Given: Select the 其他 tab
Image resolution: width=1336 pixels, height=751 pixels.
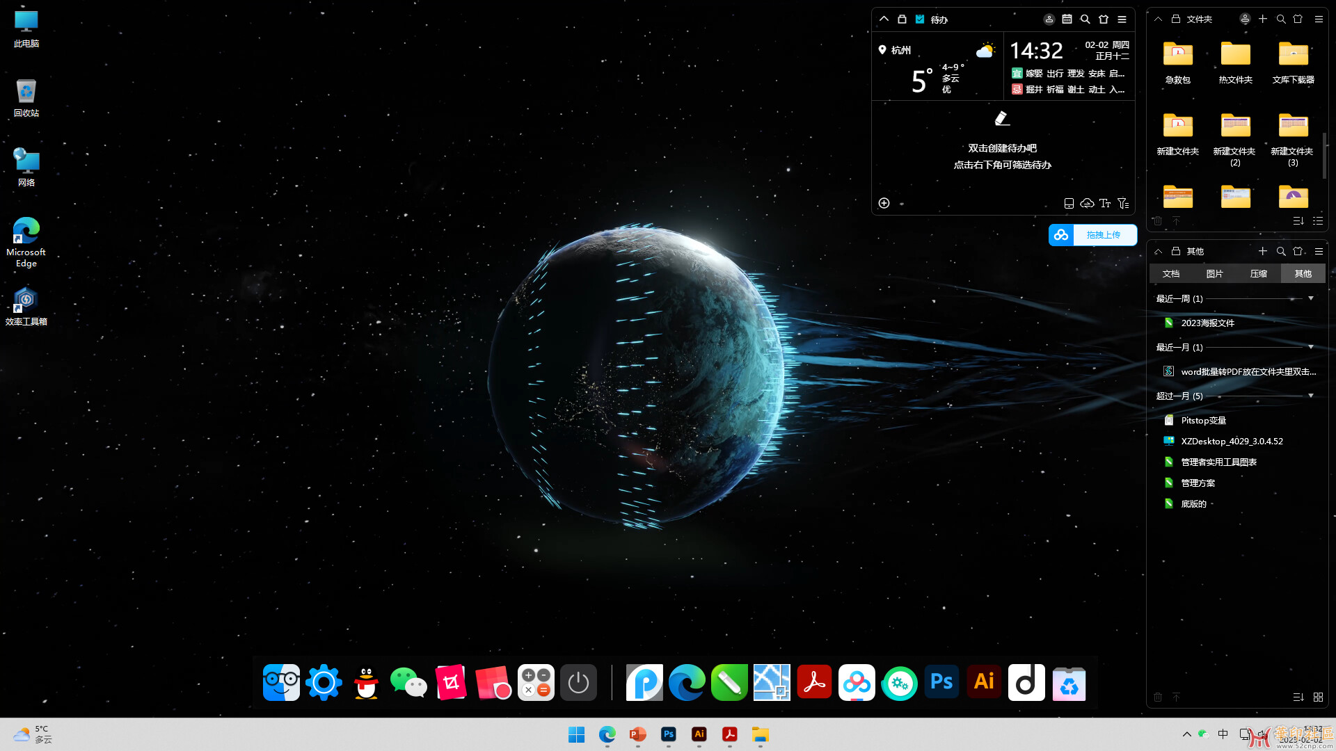Looking at the screenshot, I should [x=1303, y=274].
